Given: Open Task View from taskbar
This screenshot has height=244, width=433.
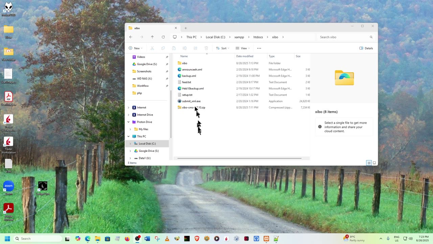Looking at the screenshot, I should click(x=67, y=239).
